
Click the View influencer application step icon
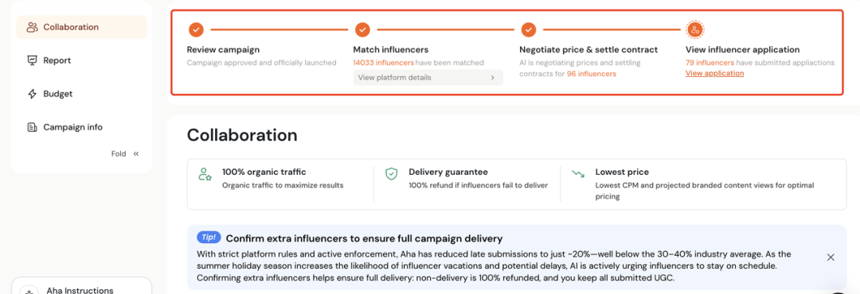695,29
